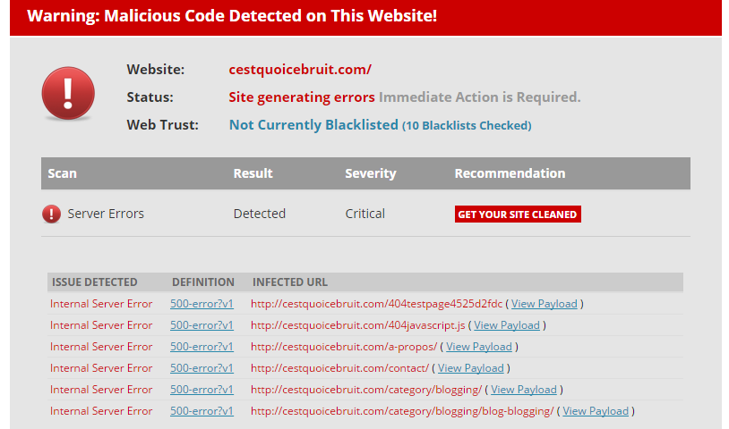The width and height of the screenshot is (729, 429).
Task: Click the Critical severity value
Action: point(365,214)
